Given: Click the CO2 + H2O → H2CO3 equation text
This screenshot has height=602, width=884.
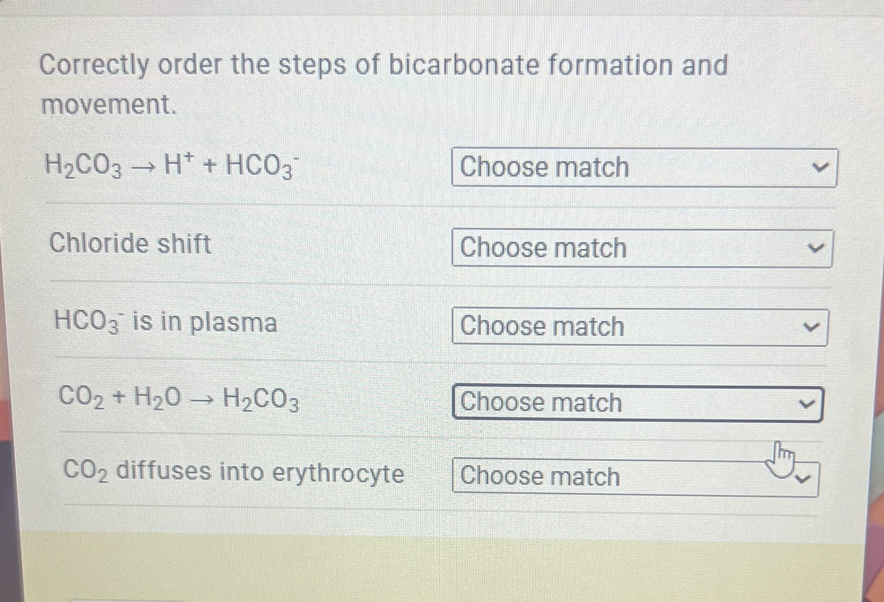Looking at the screenshot, I should (179, 398).
